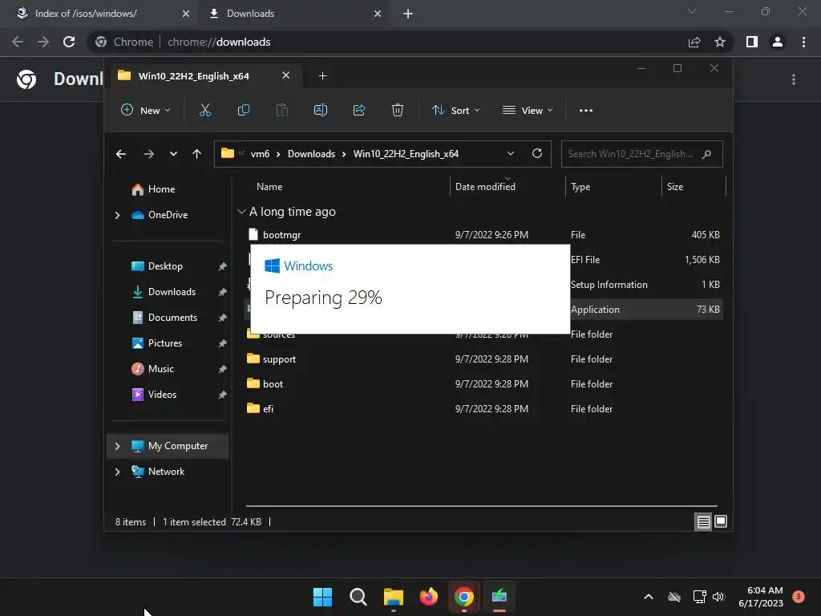Collapse the 'A long time ago' group

coord(241,212)
